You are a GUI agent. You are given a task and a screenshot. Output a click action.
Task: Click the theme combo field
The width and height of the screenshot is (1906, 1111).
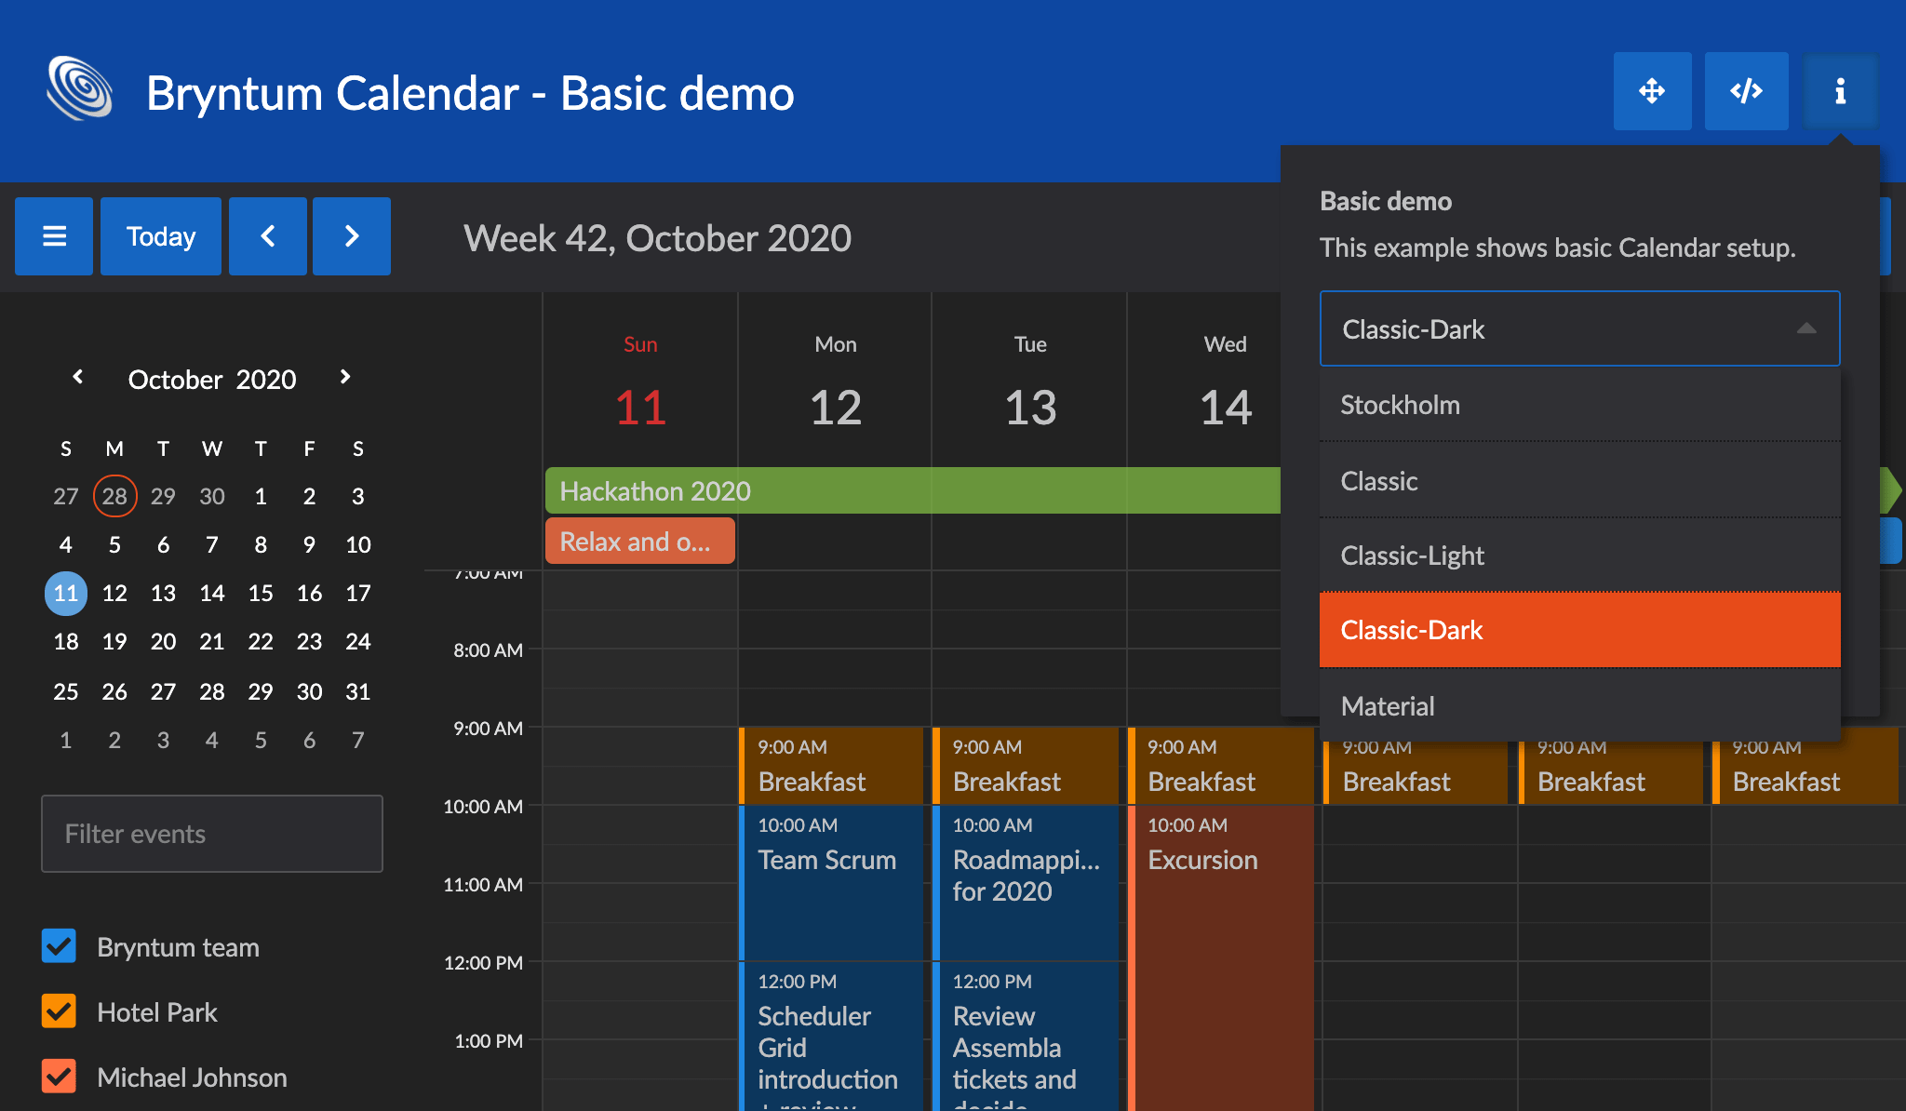click(1579, 328)
